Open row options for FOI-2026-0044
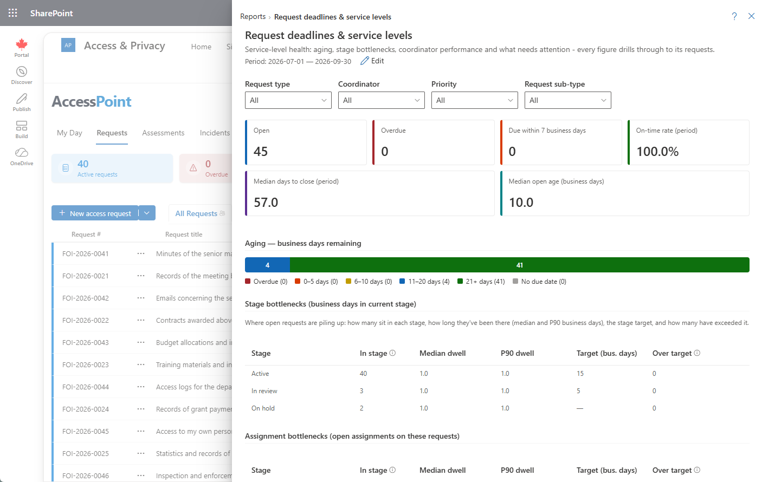This screenshot has height=482, width=762. tap(141, 387)
